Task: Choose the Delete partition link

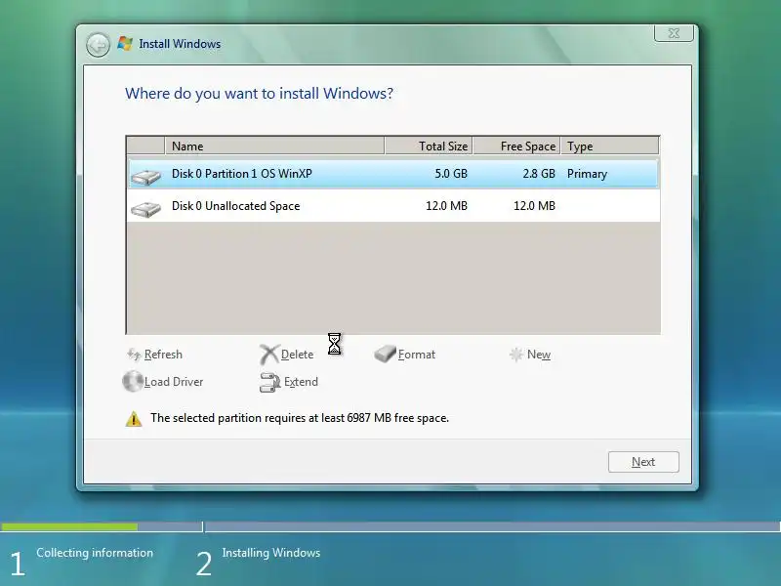Action: (x=298, y=355)
